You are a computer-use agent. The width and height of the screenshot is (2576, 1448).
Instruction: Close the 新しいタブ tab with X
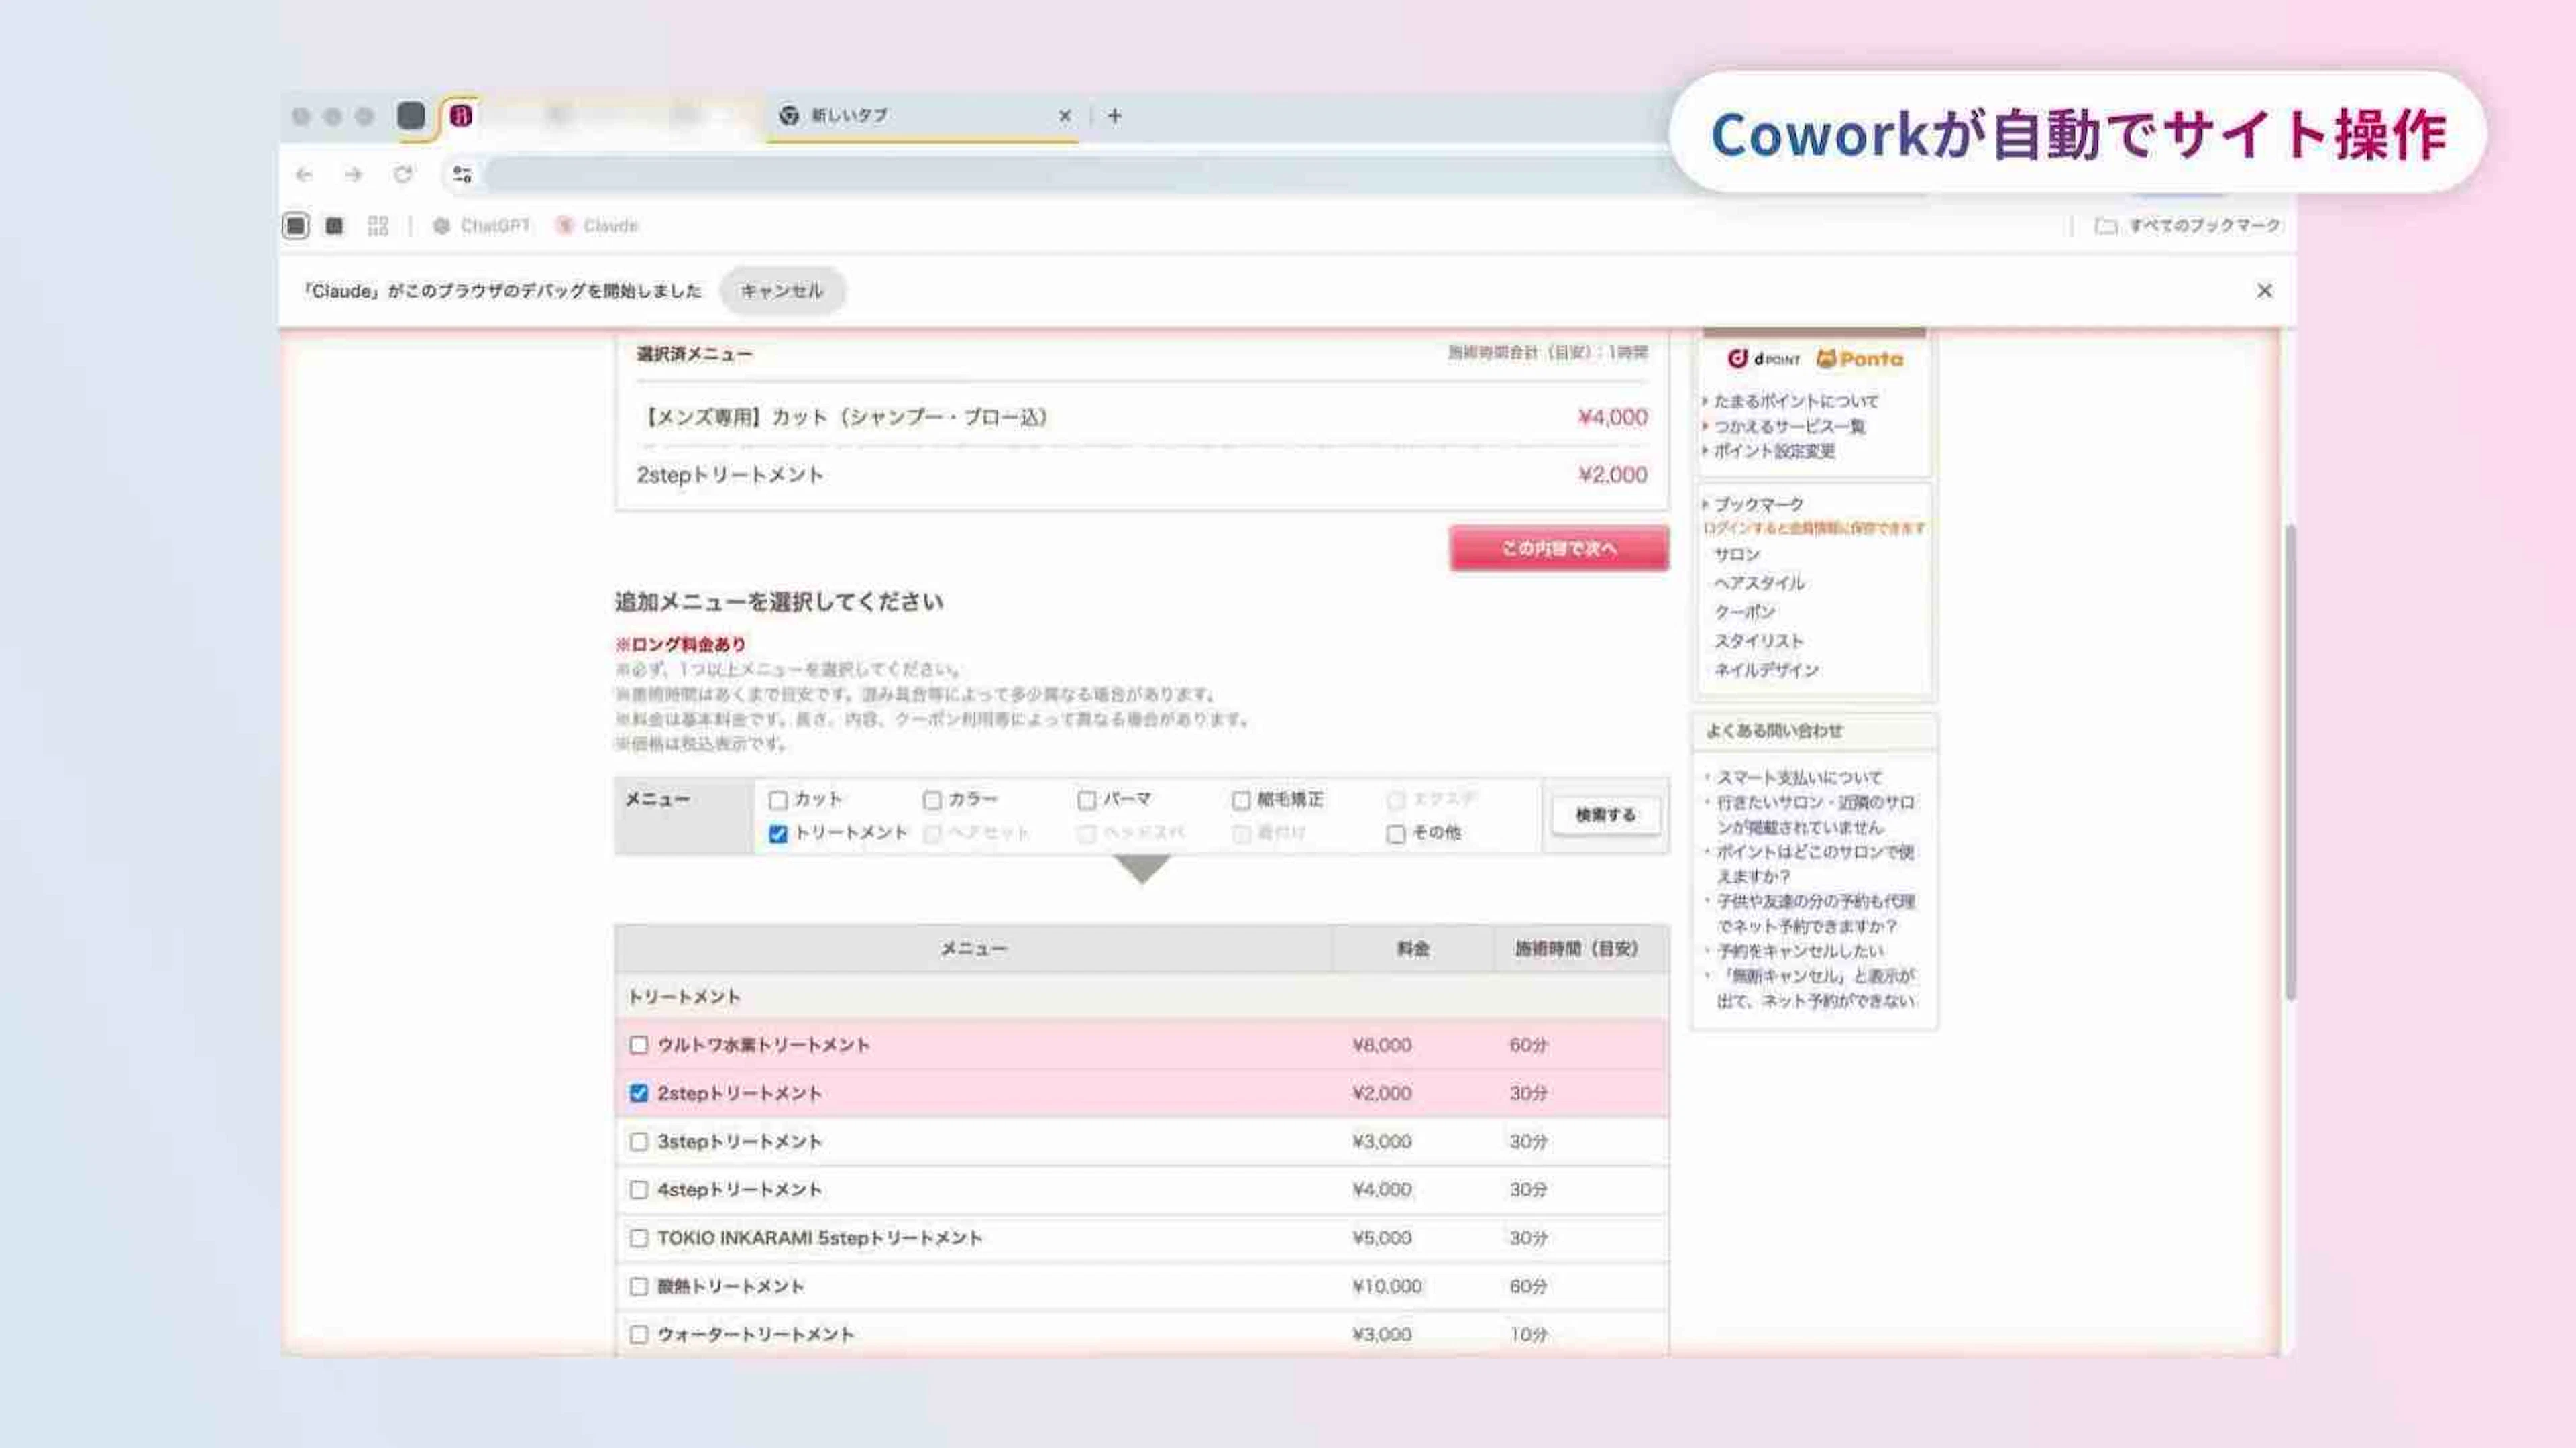pos(1064,116)
